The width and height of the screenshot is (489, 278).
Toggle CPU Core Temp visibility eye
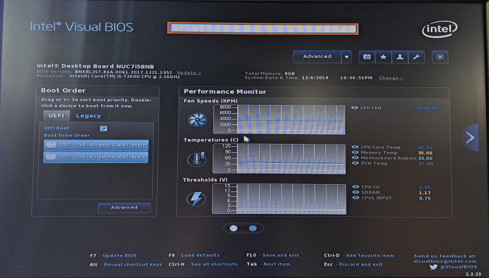coord(355,147)
